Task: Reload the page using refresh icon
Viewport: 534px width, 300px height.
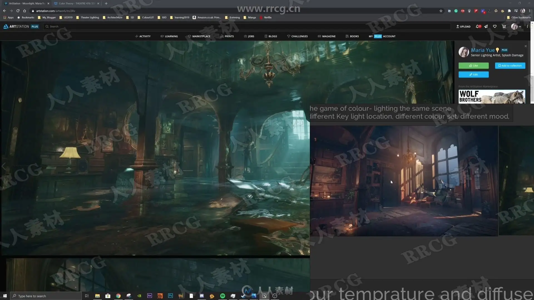Action: 18,11
